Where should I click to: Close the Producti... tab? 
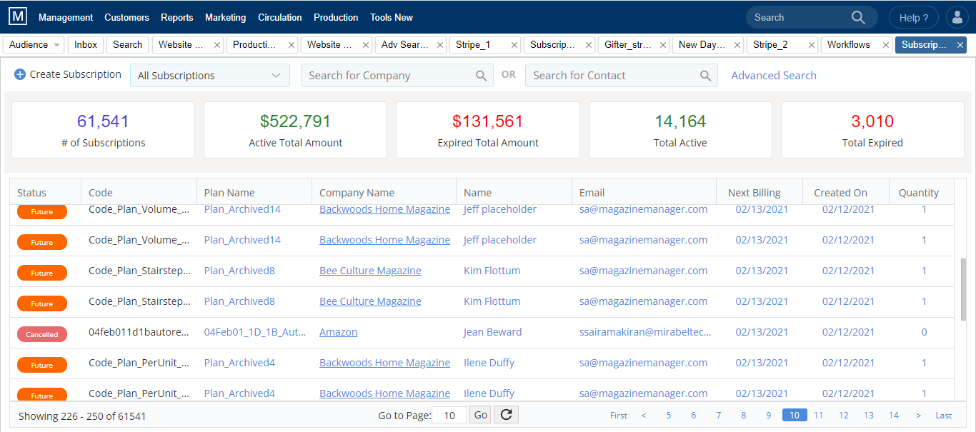[x=292, y=45]
